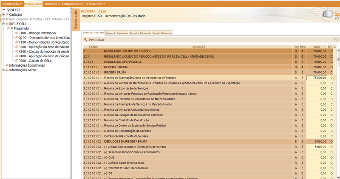The width and height of the screenshot is (340, 179).
Task: Open P200 - Apuração da base de cálculo
Action: [44, 47]
